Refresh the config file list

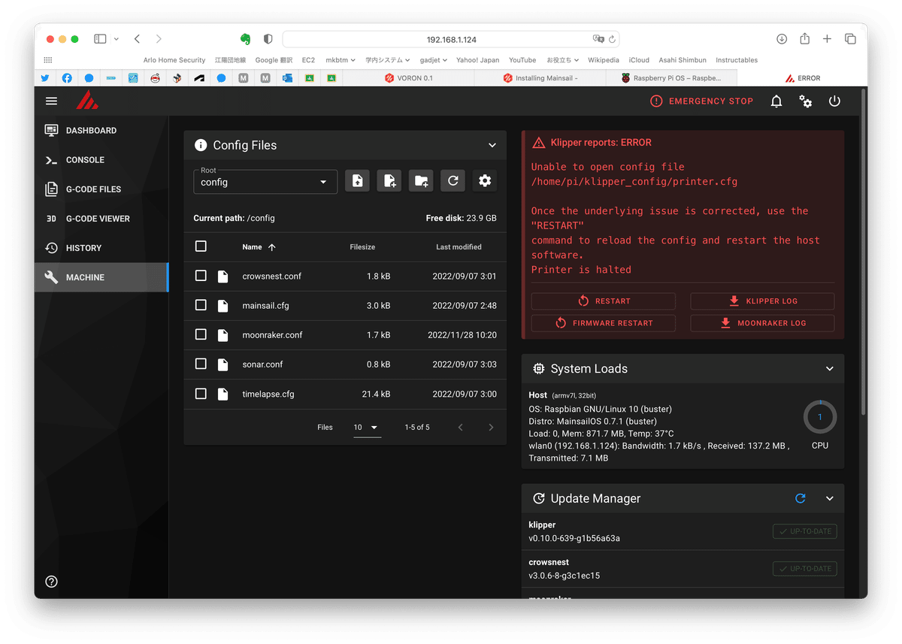[x=453, y=181]
